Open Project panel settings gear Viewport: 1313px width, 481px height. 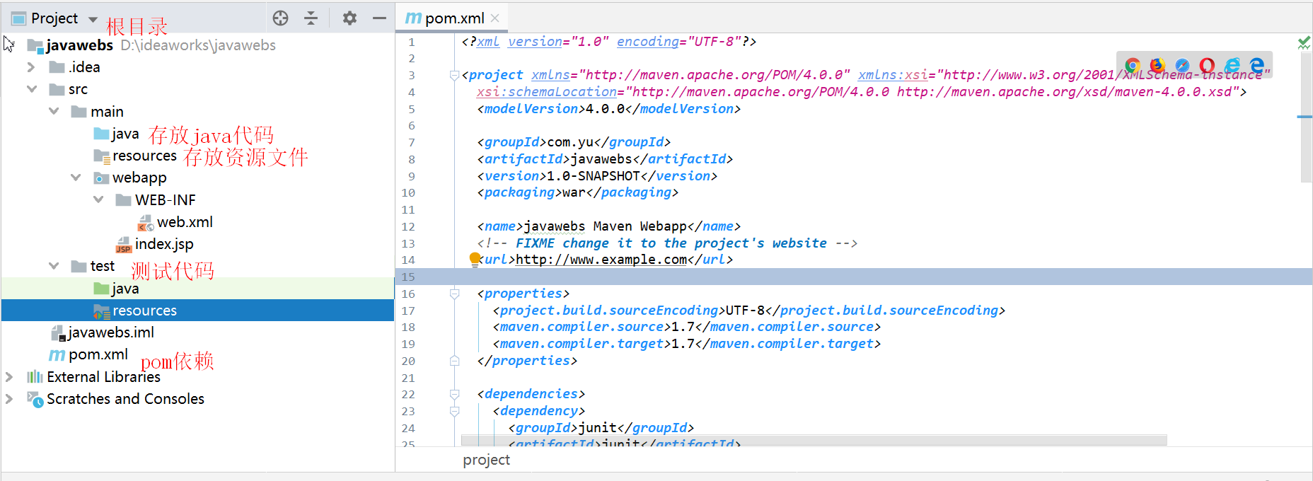point(349,18)
